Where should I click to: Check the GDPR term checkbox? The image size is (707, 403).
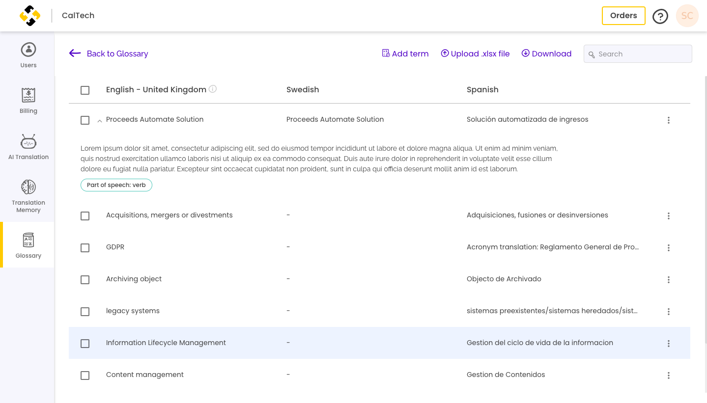click(85, 248)
